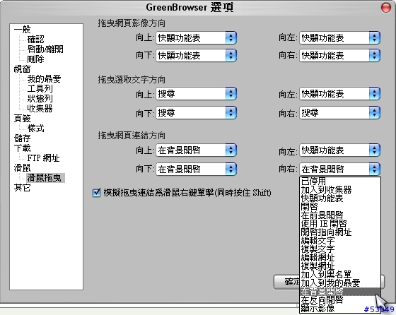Choose 加入到黑名單 in the open list
The height and width of the screenshot is (315, 396).
point(340,275)
